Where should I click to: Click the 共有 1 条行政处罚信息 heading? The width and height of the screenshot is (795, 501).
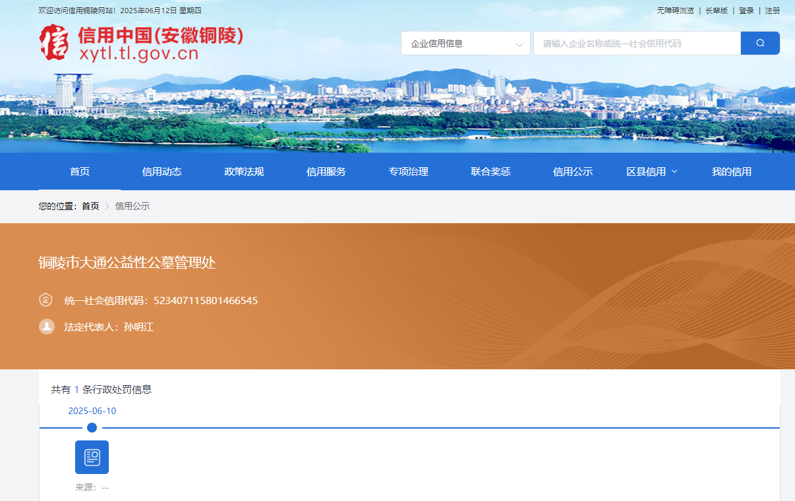point(102,390)
